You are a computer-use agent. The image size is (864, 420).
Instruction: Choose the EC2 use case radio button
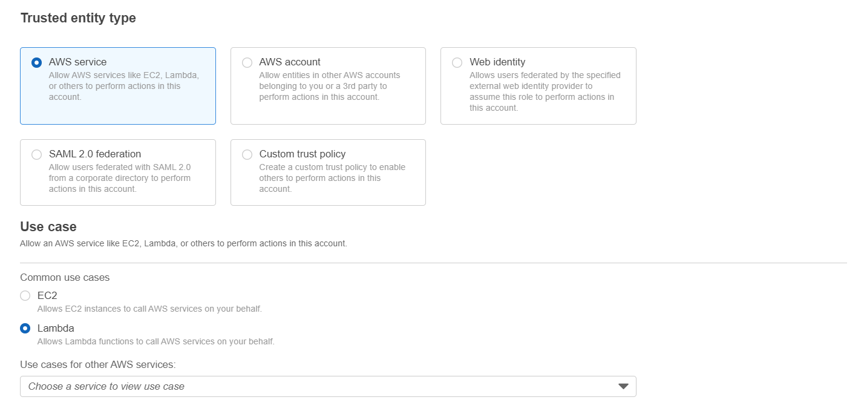pos(25,296)
